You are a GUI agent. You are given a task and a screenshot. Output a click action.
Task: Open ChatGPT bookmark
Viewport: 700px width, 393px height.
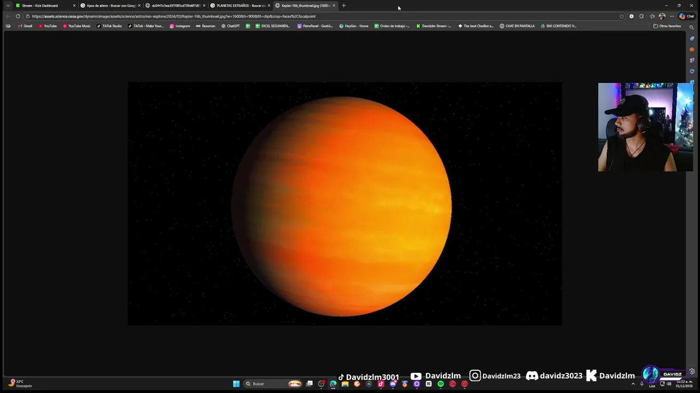pos(230,26)
